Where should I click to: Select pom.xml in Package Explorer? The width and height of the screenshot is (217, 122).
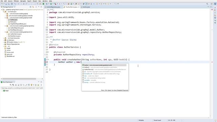[x=9, y=54]
